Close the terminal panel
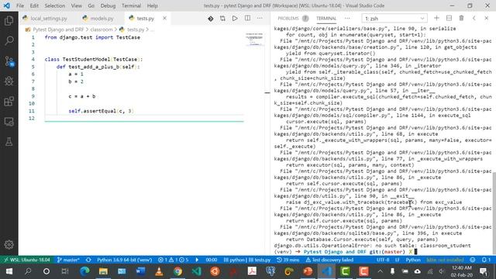The width and height of the screenshot is (496, 279). (x=487, y=19)
